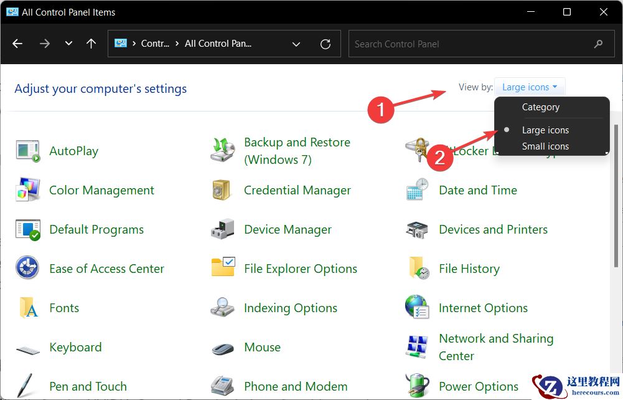Refresh the Control Panel window
The height and width of the screenshot is (400, 623).
(x=325, y=44)
